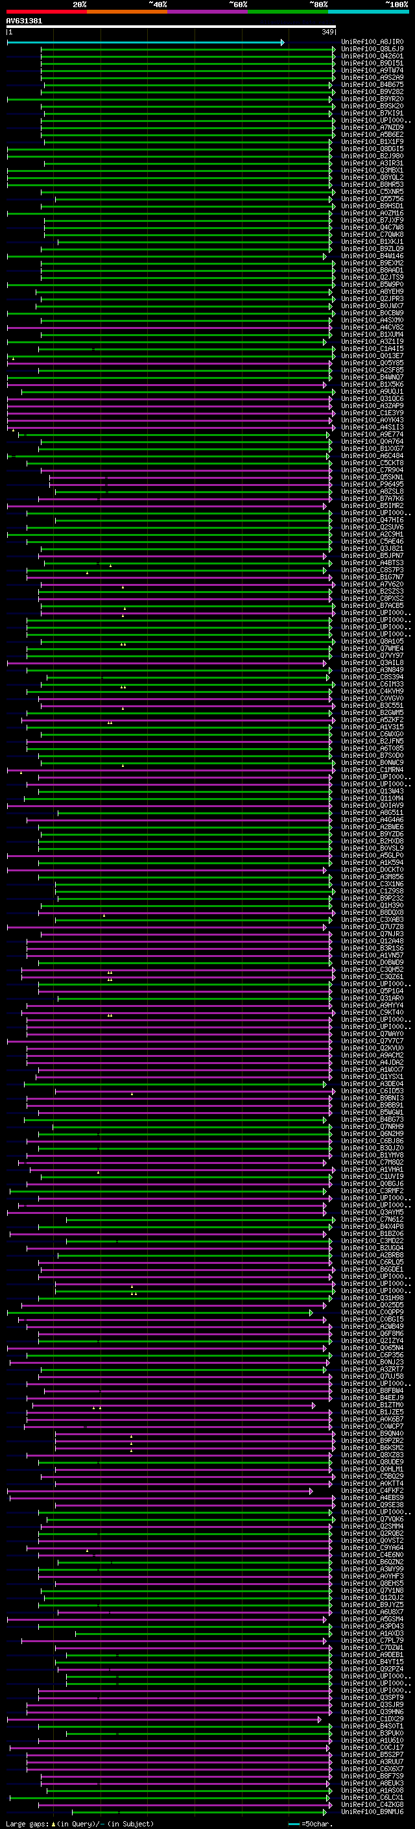This screenshot has height=1829, width=415.
Task: Select the UniRef100_Q92PZ4 label
Action: (372, 1669)
